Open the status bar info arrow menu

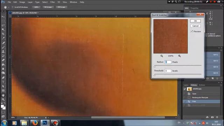(46, 118)
